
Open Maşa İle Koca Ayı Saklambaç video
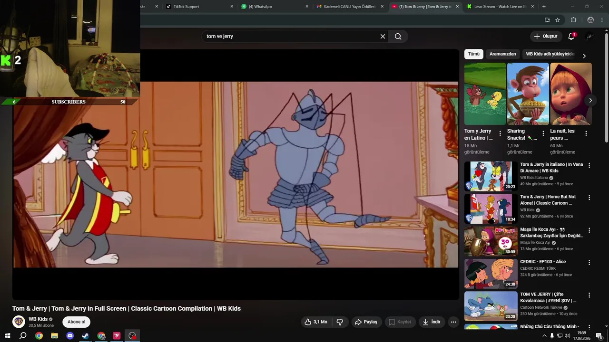click(x=551, y=232)
